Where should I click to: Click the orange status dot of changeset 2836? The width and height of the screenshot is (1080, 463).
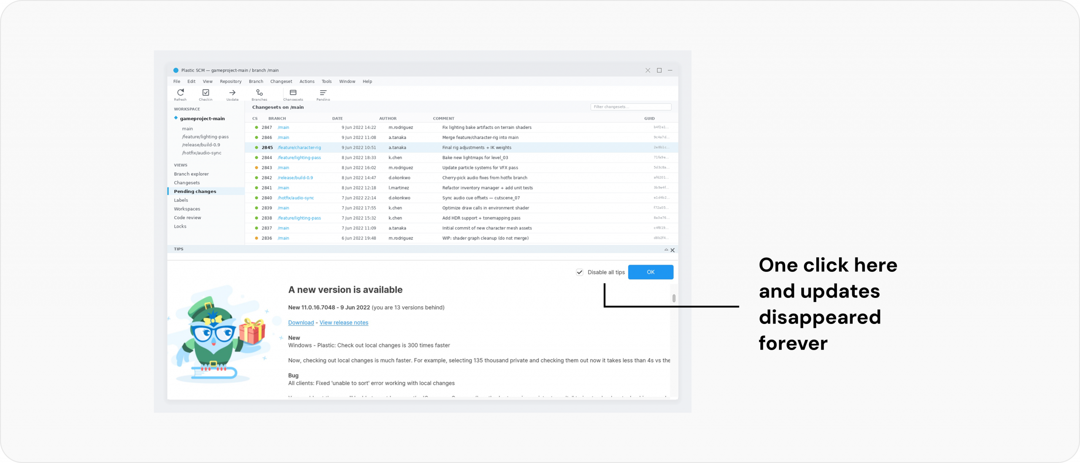coord(256,238)
